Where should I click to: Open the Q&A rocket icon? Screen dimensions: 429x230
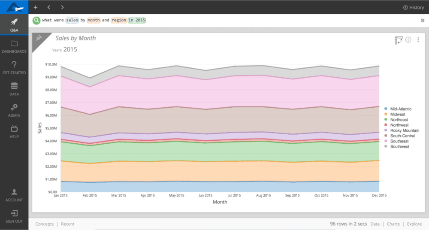pos(14,22)
